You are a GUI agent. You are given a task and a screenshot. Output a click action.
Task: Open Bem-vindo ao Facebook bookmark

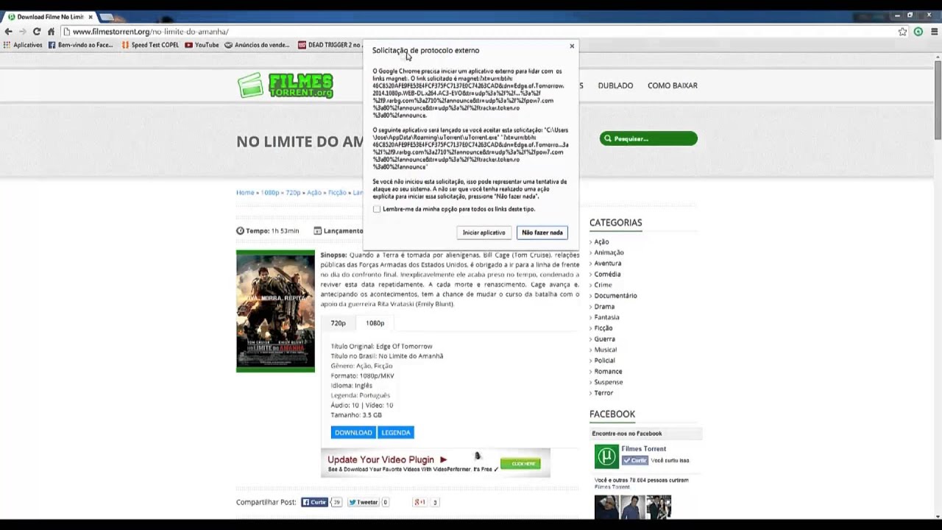point(80,45)
